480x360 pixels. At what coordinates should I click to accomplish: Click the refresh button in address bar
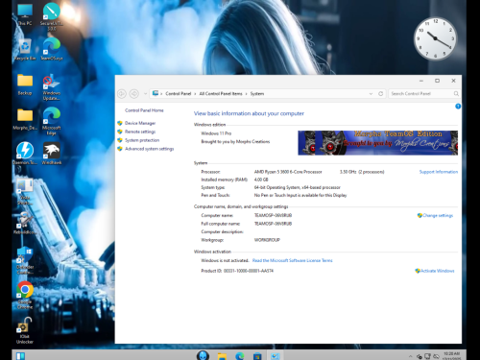pyautogui.click(x=380, y=94)
